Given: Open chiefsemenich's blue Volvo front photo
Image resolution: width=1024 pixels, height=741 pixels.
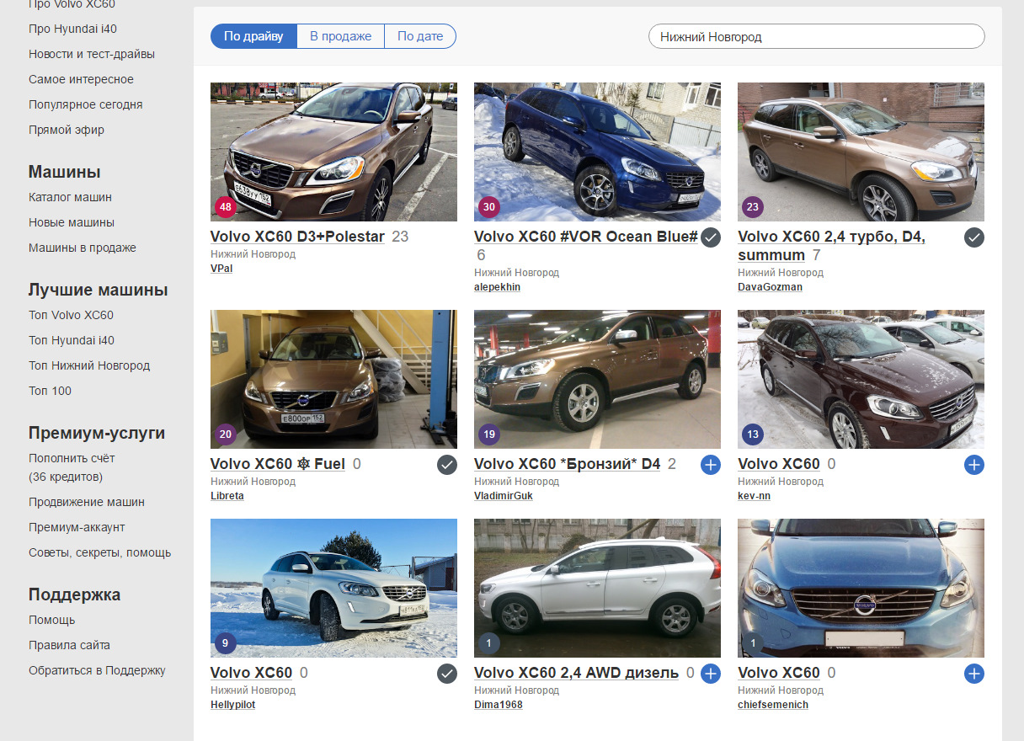Looking at the screenshot, I should (861, 588).
